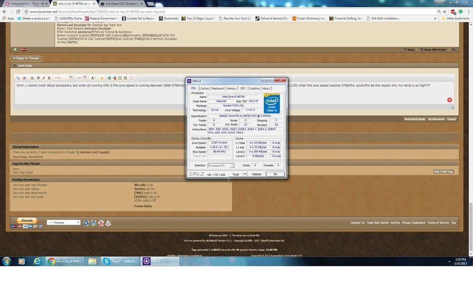
Task: Click OK in the CPU-Z window
Action: point(275,174)
